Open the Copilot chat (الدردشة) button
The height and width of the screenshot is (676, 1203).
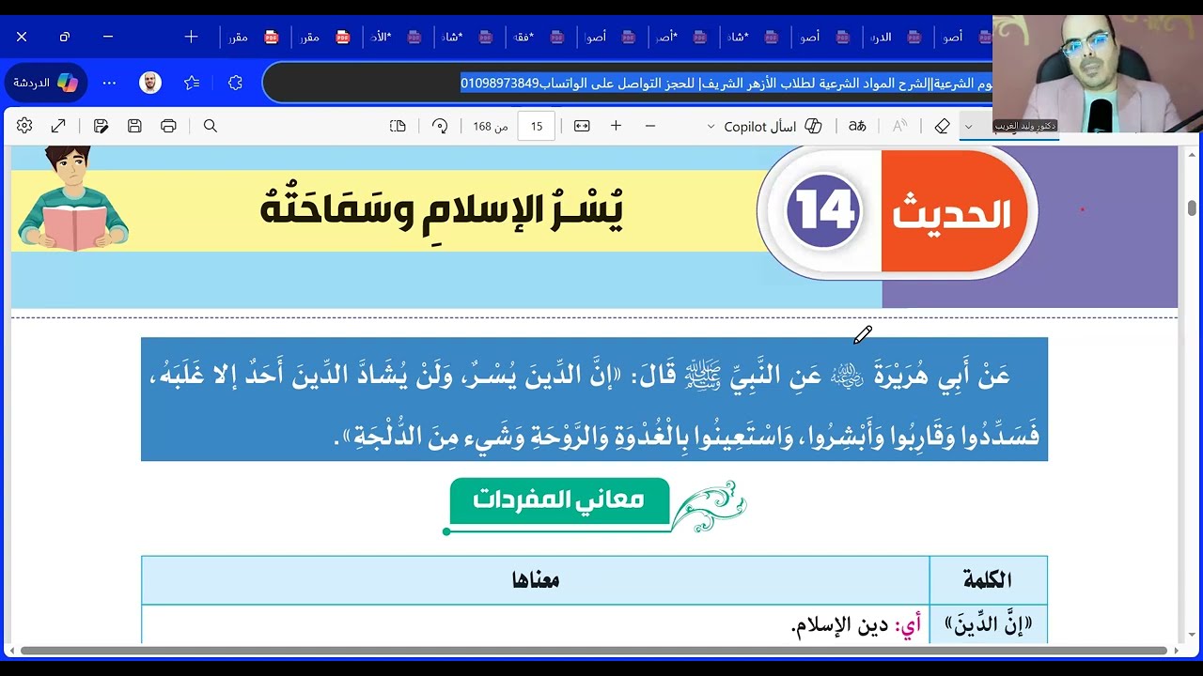click(45, 83)
